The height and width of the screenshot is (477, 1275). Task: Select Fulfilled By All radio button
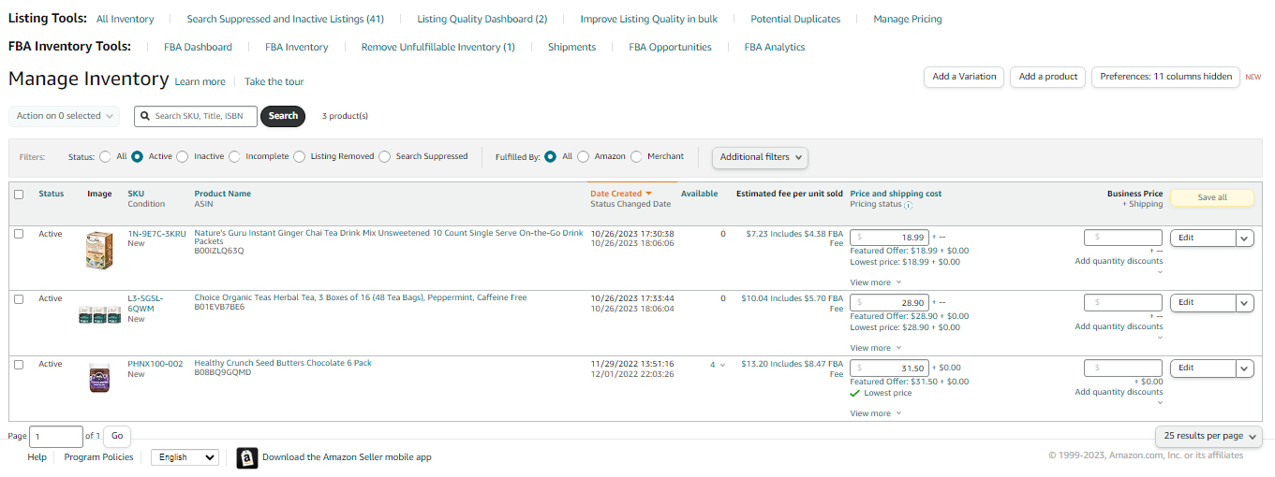click(551, 157)
